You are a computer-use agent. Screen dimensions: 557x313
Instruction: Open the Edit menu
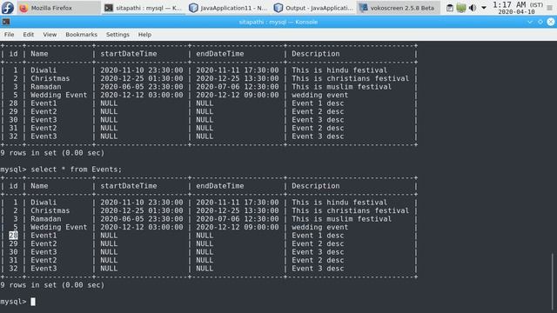[x=29, y=35]
